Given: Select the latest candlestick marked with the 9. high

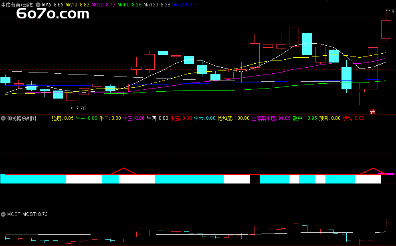Looking at the screenshot, I should (386, 29).
